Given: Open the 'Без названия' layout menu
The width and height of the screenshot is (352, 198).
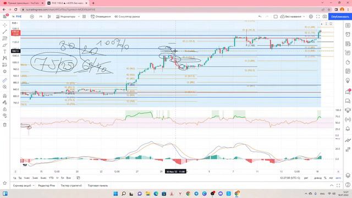Looking at the screenshot, I should [x=293, y=16].
